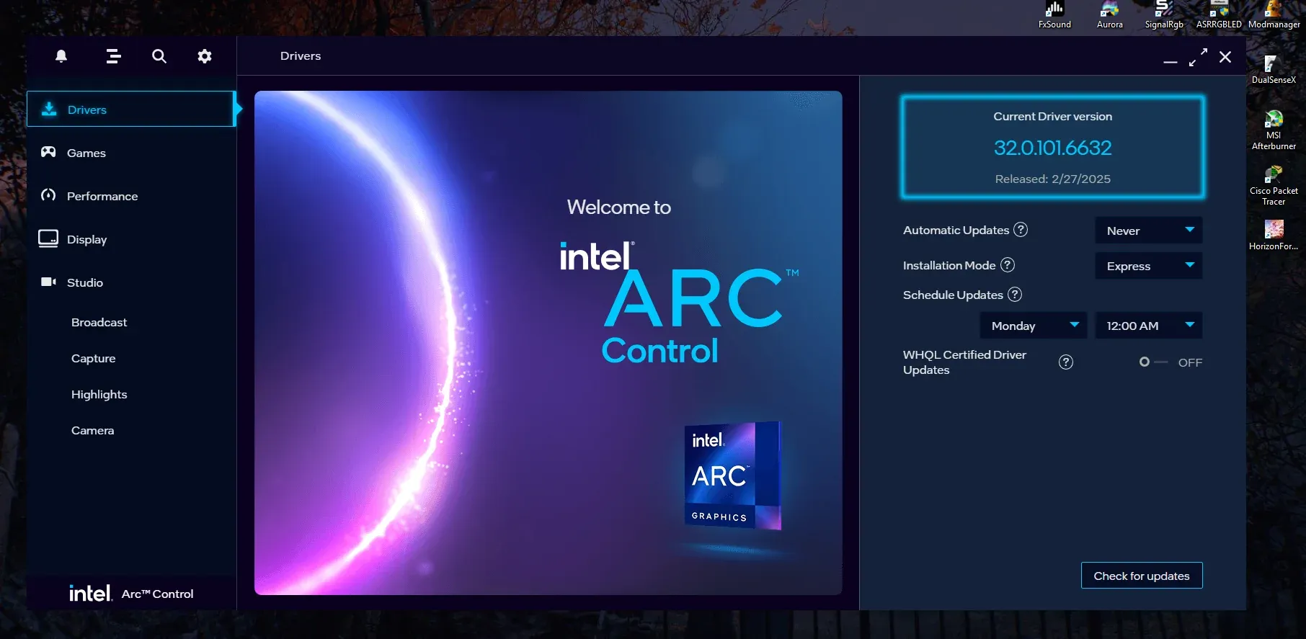Open schedule time dropdown set to 12:00 AM
1306x639 pixels.
pyautogui.click(x=1149, y=326)
